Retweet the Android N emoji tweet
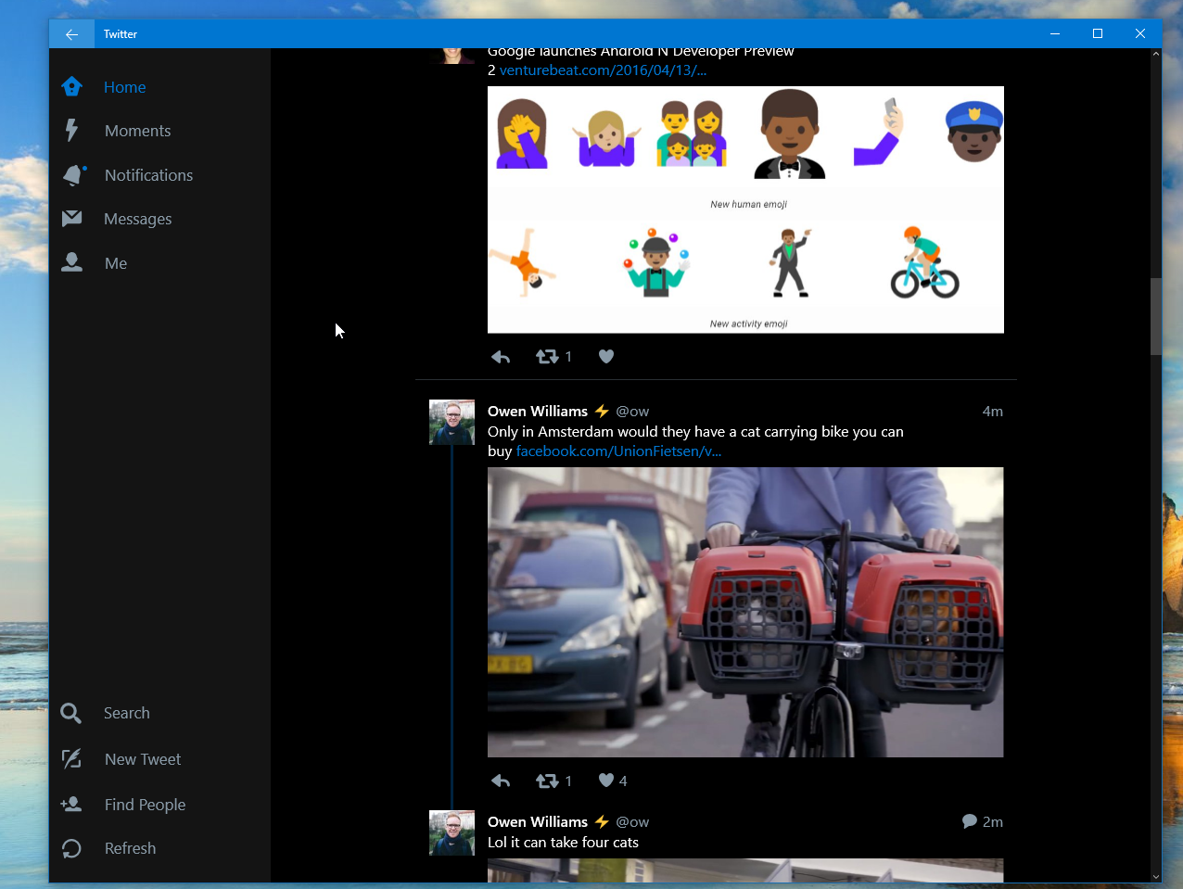1183x889 pixels. pyautogui.click(x=547, y=357)
